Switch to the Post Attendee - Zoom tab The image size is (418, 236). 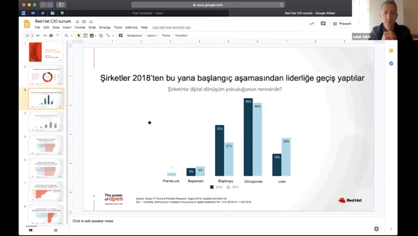148,13
